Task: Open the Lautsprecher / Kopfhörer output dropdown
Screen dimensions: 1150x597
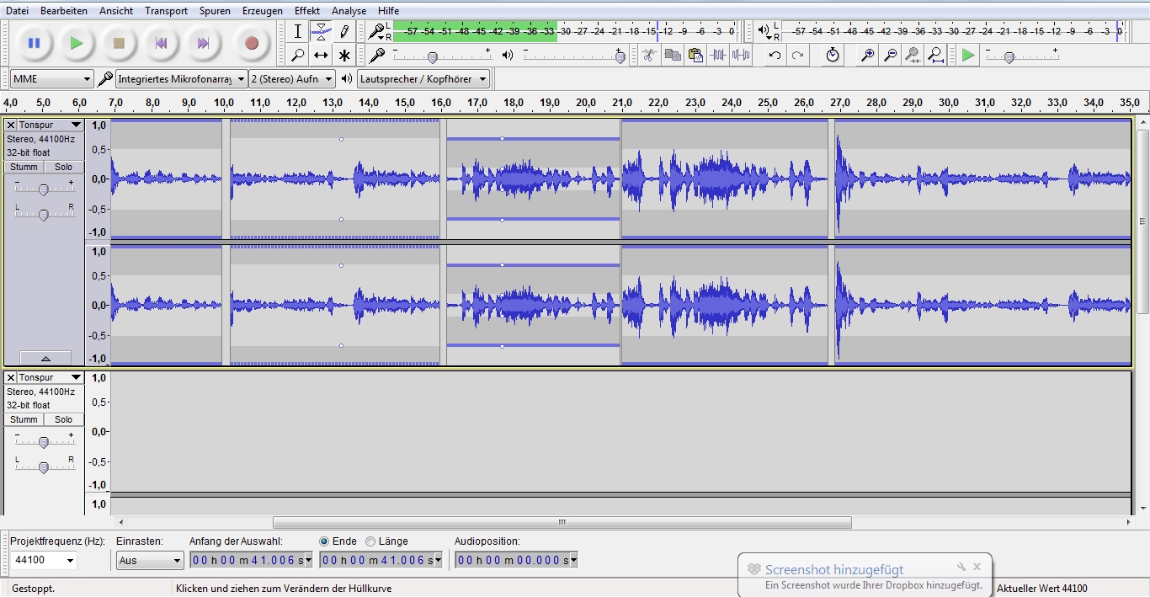Action: click(423, 79)
